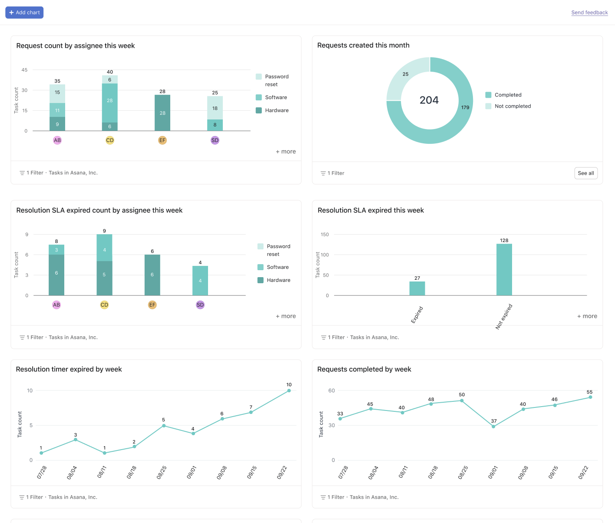Select CD's avatar below the stacked bar chart
This screenshot has width=615, height=523.
click(x=109, y=140)
